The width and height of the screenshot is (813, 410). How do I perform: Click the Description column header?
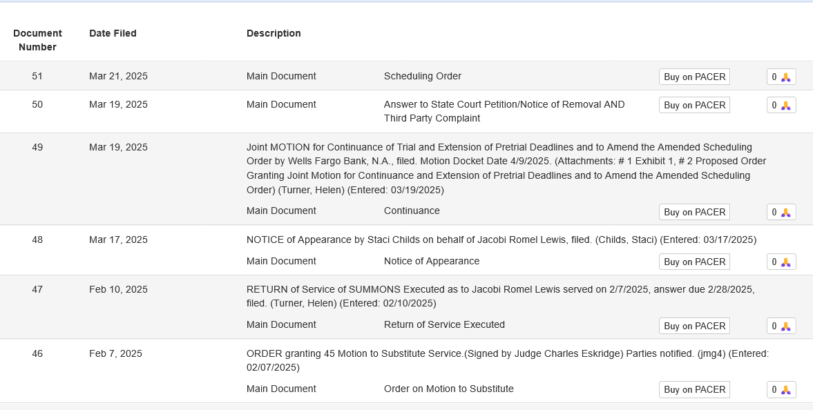click(274, 33)
